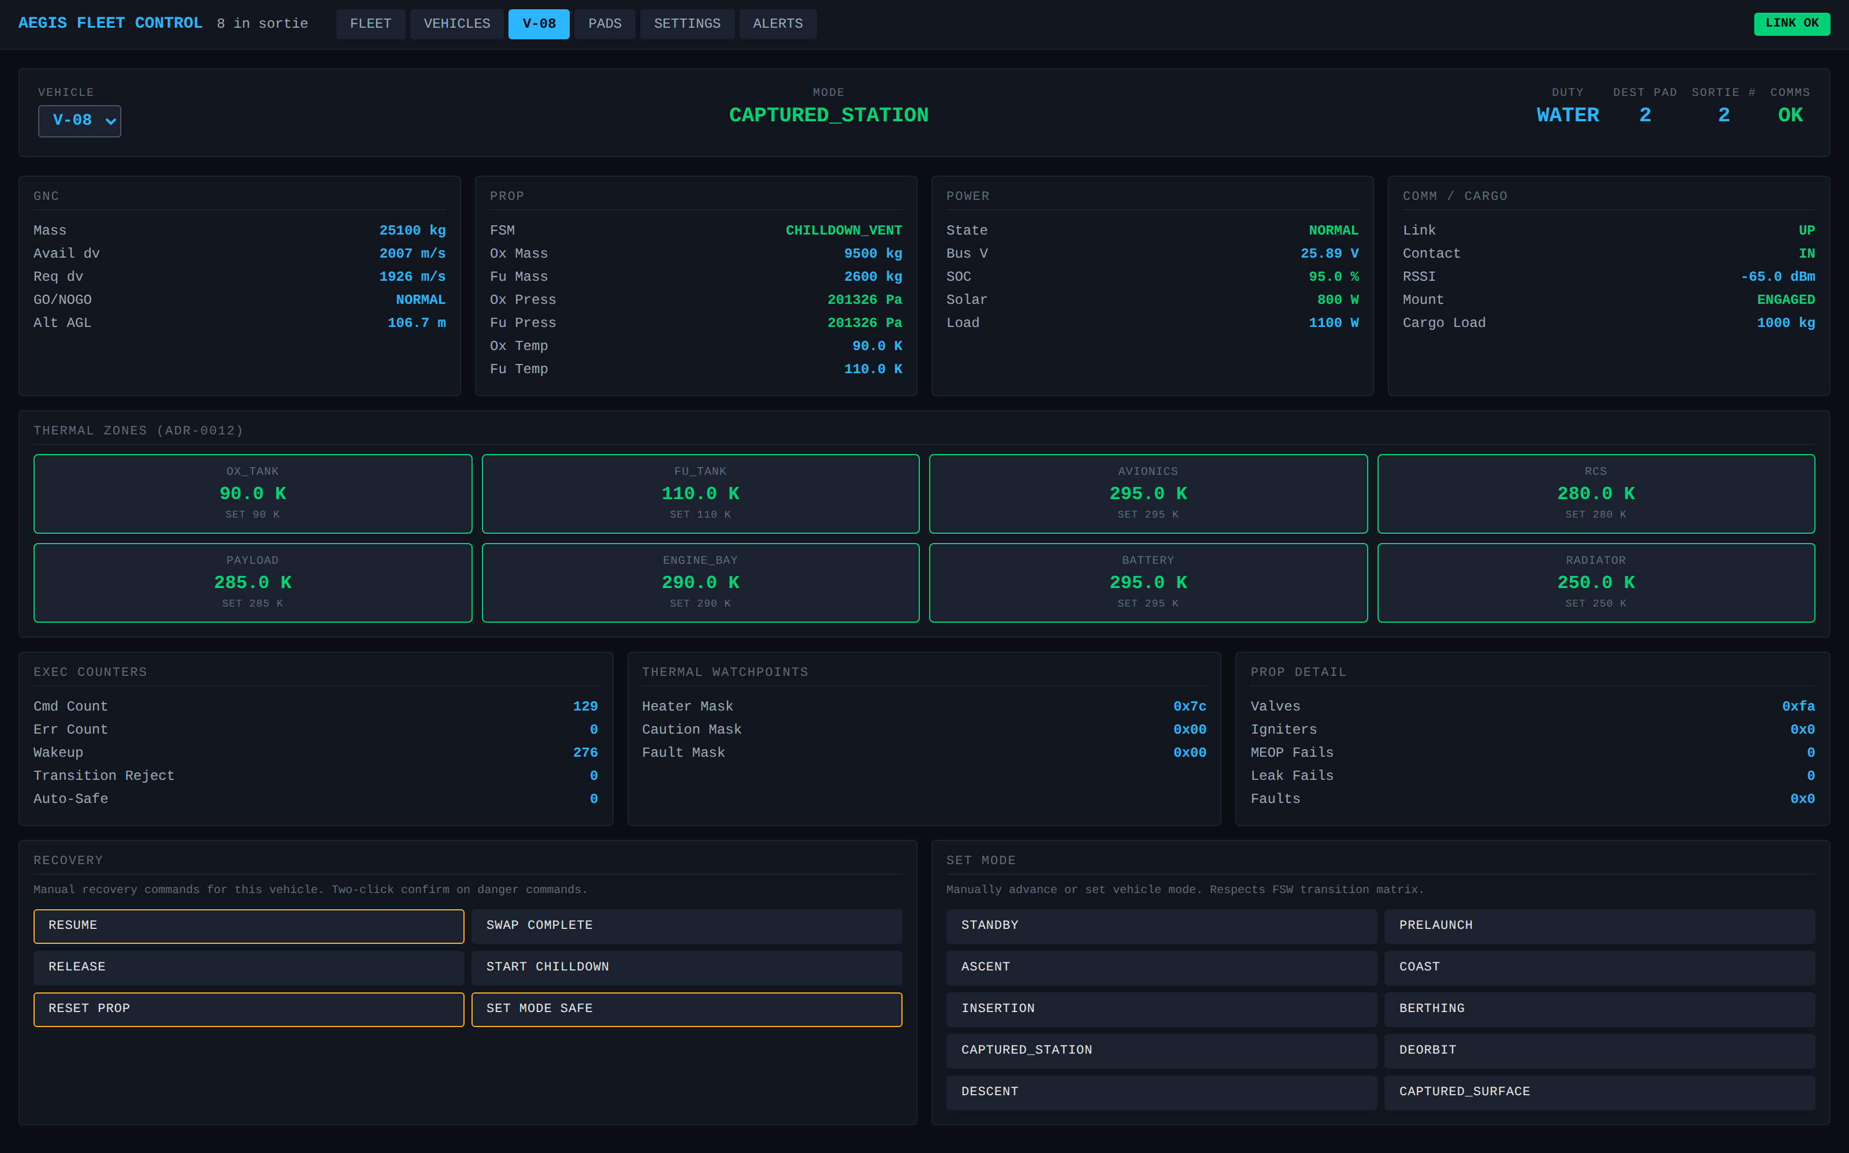
Task: Select CAPTURED_STATION mode button
Action: coord(1161,1051)
